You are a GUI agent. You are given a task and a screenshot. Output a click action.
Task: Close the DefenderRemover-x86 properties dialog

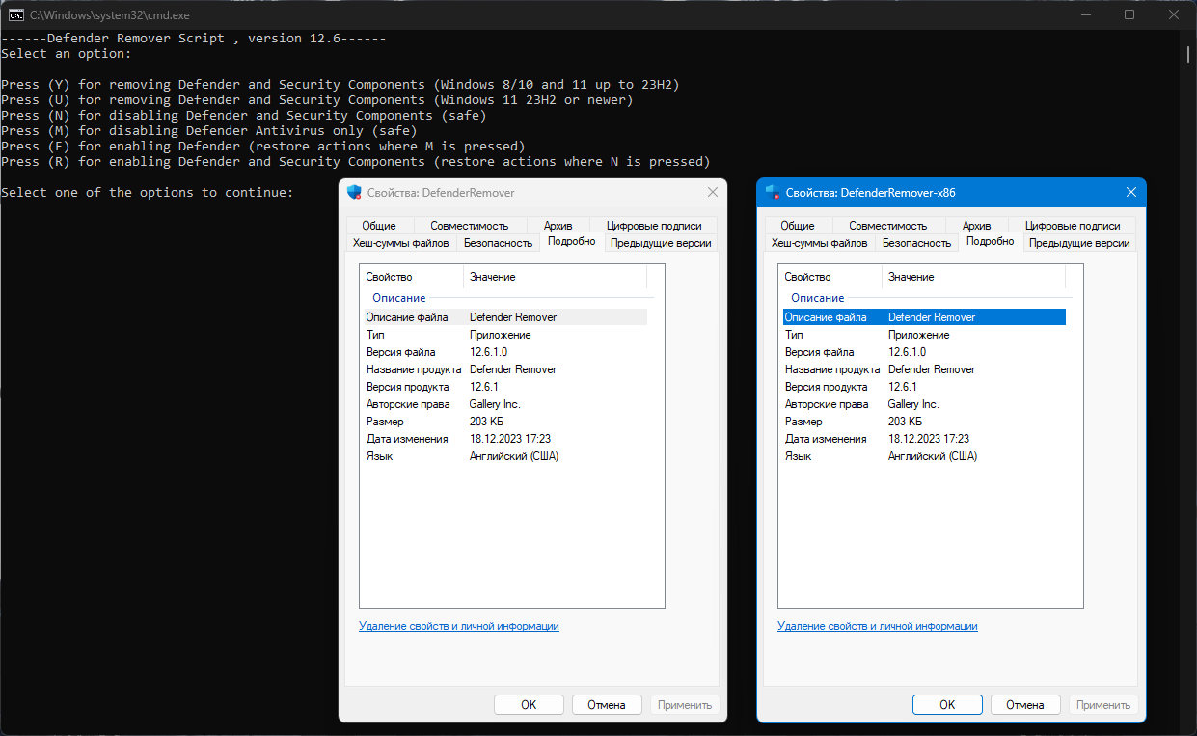pyautogui.click(x=1131, y=192)
